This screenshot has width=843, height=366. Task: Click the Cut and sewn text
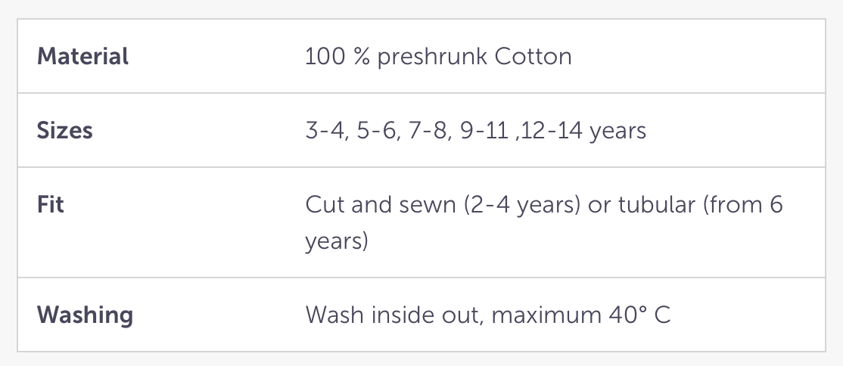(372, 205)
